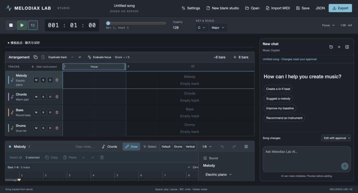Delete the Melody track trash icon
Image resolution: width=358 pixels, height=193 pixels.
57,80
